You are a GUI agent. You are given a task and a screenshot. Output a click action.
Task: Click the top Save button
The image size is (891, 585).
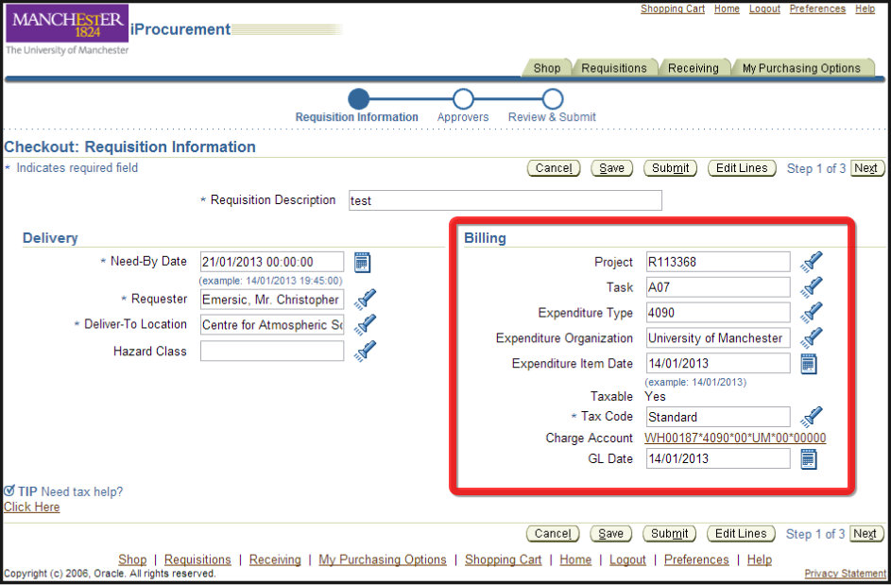click(611, 168)
